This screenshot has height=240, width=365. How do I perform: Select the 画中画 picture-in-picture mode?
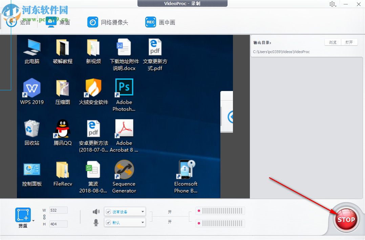[160, 22]
